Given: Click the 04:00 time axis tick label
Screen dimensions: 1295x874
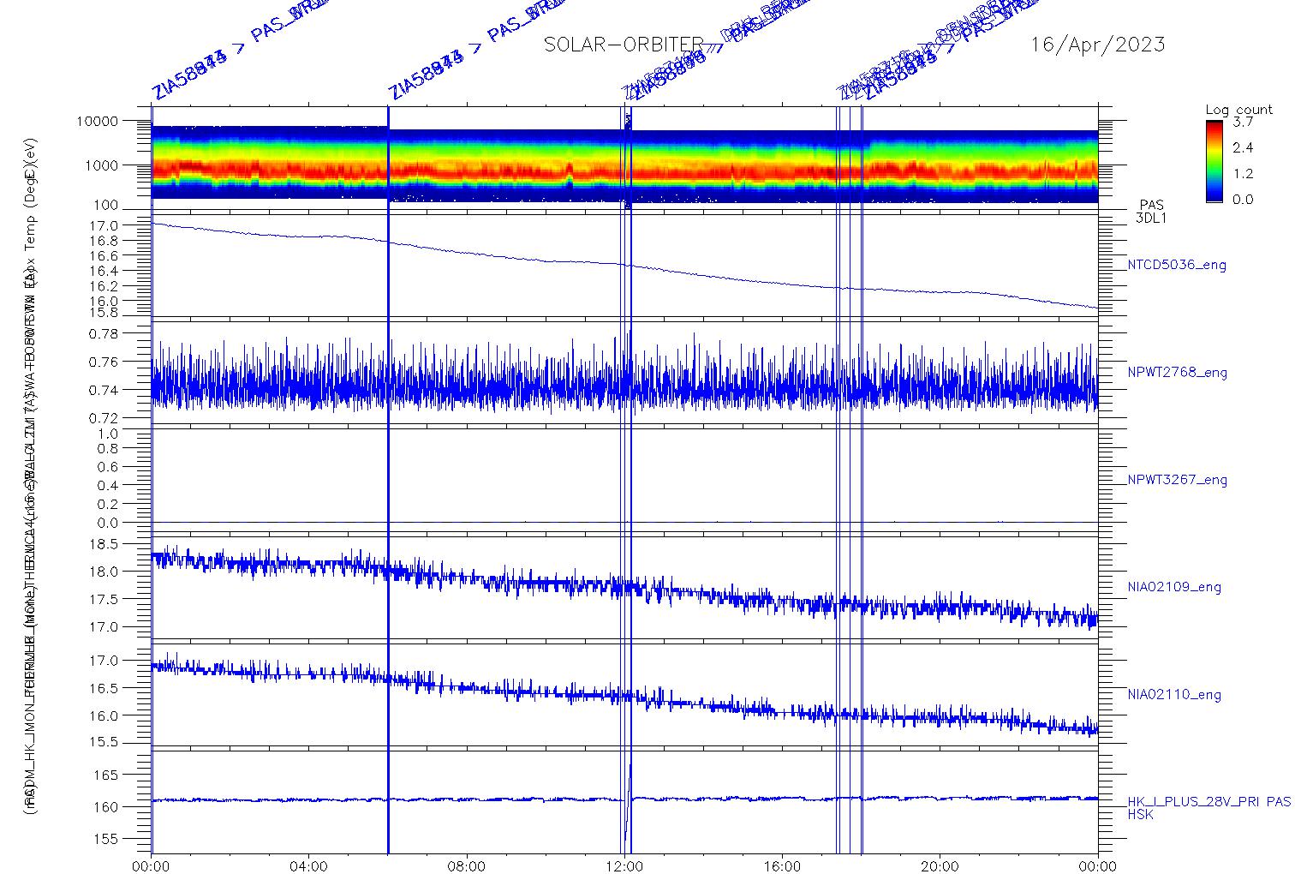Looking at the screenshot, I should tap(309, 865).
